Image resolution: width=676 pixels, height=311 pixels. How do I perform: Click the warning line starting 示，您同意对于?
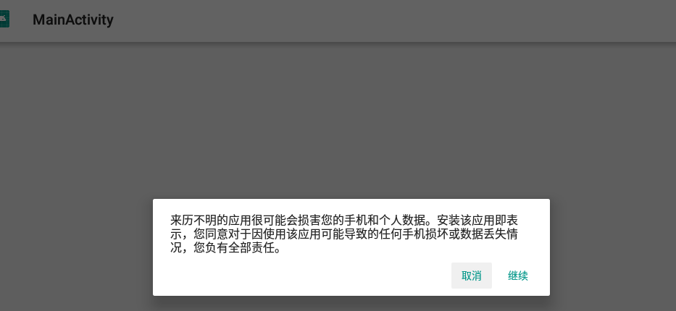[344, 234]
